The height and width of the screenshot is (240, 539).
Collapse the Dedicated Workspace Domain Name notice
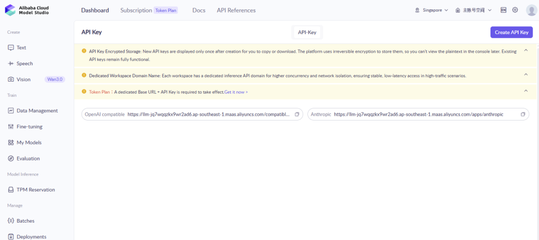pyautogui.click(x=526, y=74)
